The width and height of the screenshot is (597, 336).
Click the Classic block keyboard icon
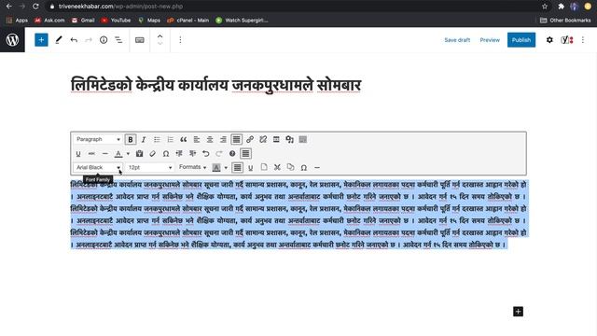click(x=140, y=39)
